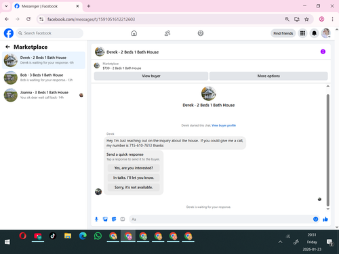Send quick response 'In talks. I'll let you know.'
The width and height of the screenshot is (339, 254).
(134, 177)
